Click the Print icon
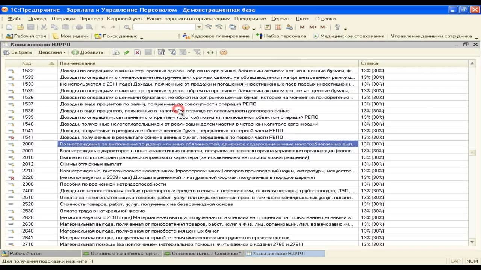Image resolution: width=481 pixels, height=270 pixels. coord(79,27)
